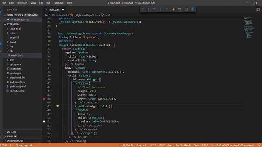Collapse the lib folder
The image size is (262, 147).
point(11,51)
